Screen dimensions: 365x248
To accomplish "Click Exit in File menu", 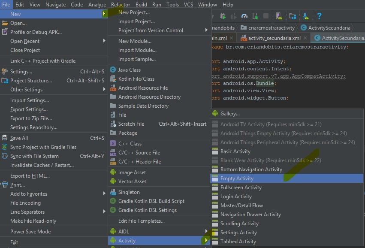I will (54, 242).
